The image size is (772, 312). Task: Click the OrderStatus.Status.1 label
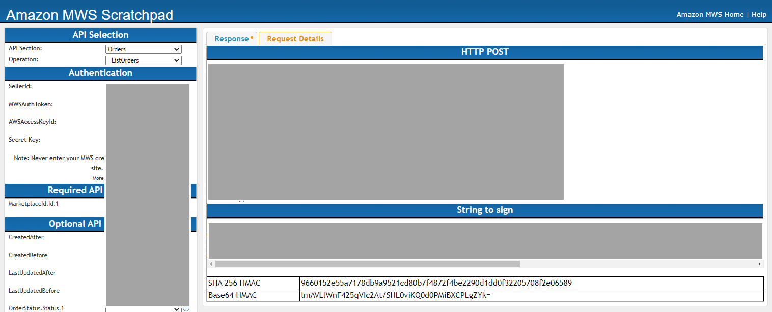click(x=36, y=308)
